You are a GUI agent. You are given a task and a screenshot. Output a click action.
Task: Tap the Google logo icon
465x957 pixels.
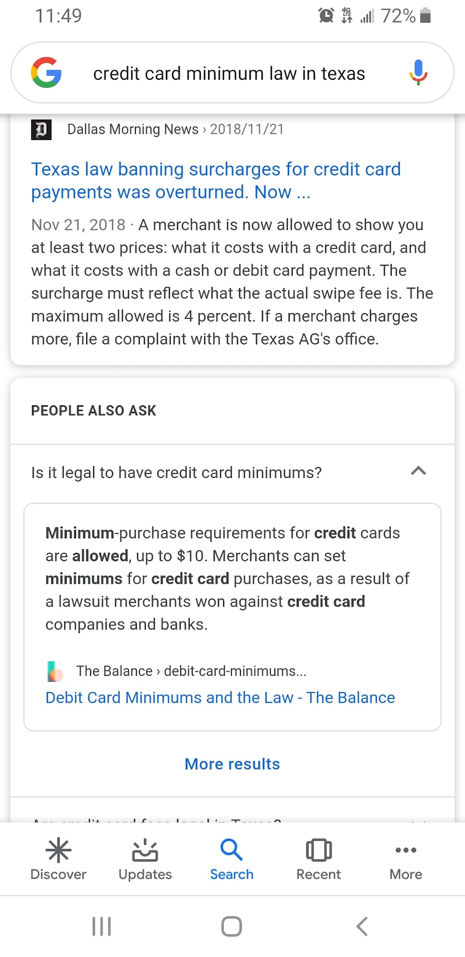coord(46,73)
